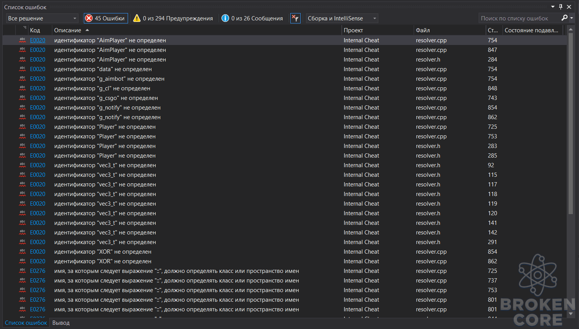Click IntelliSense icon of g_notify line 854 row

(x=22, y=107)
